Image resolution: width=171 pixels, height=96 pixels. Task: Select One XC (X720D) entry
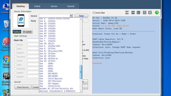pyautogui.click(x=59, y=56)
